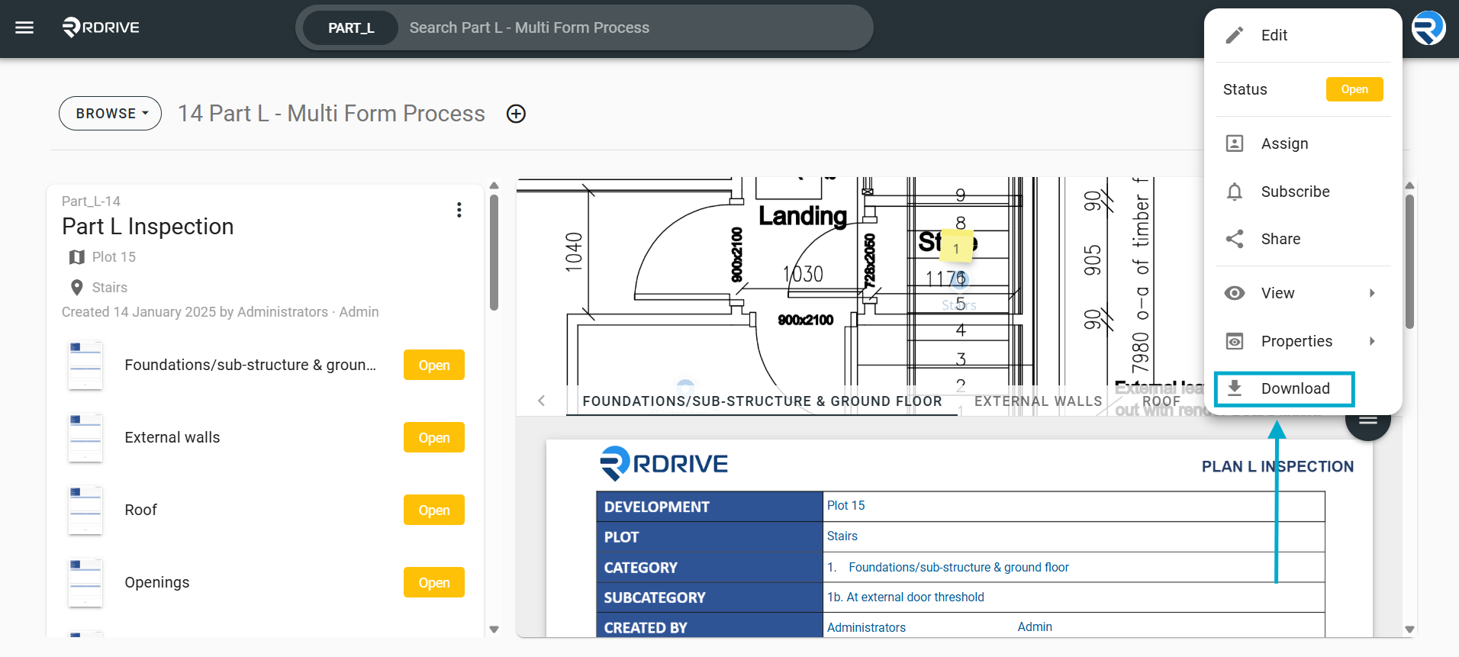
Task: Click the PART_L search filter chip
Action: click(351, 28)
